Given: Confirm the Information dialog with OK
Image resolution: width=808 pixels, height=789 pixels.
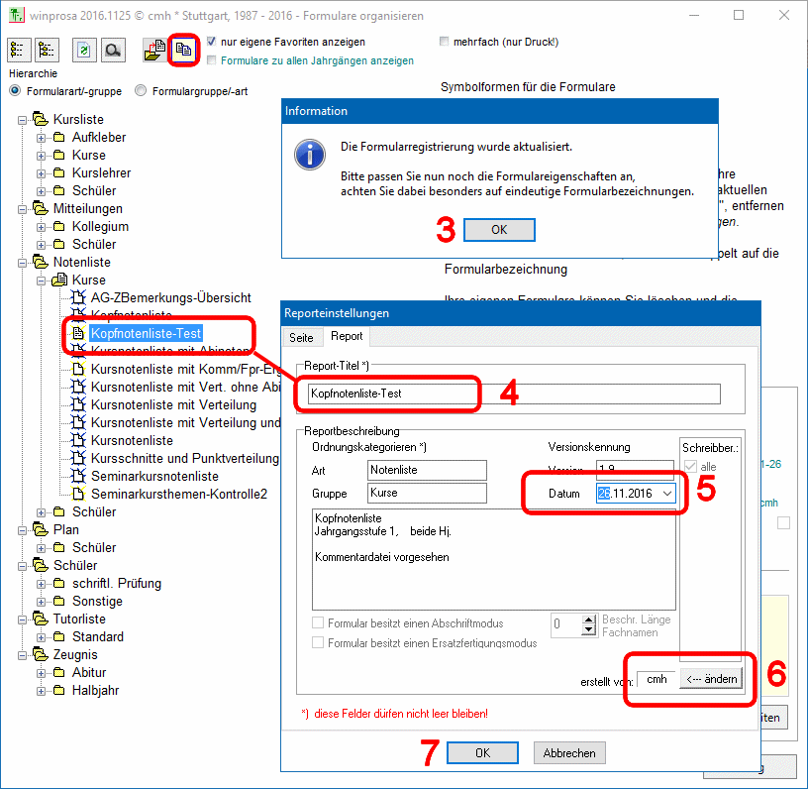Looking at the screenshot, I should tap(498, 230).
